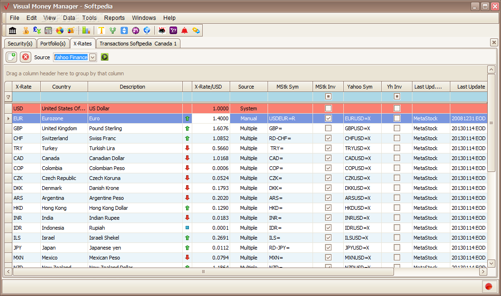Click the '0.0183' rate cell for INR

pos(211,218)
